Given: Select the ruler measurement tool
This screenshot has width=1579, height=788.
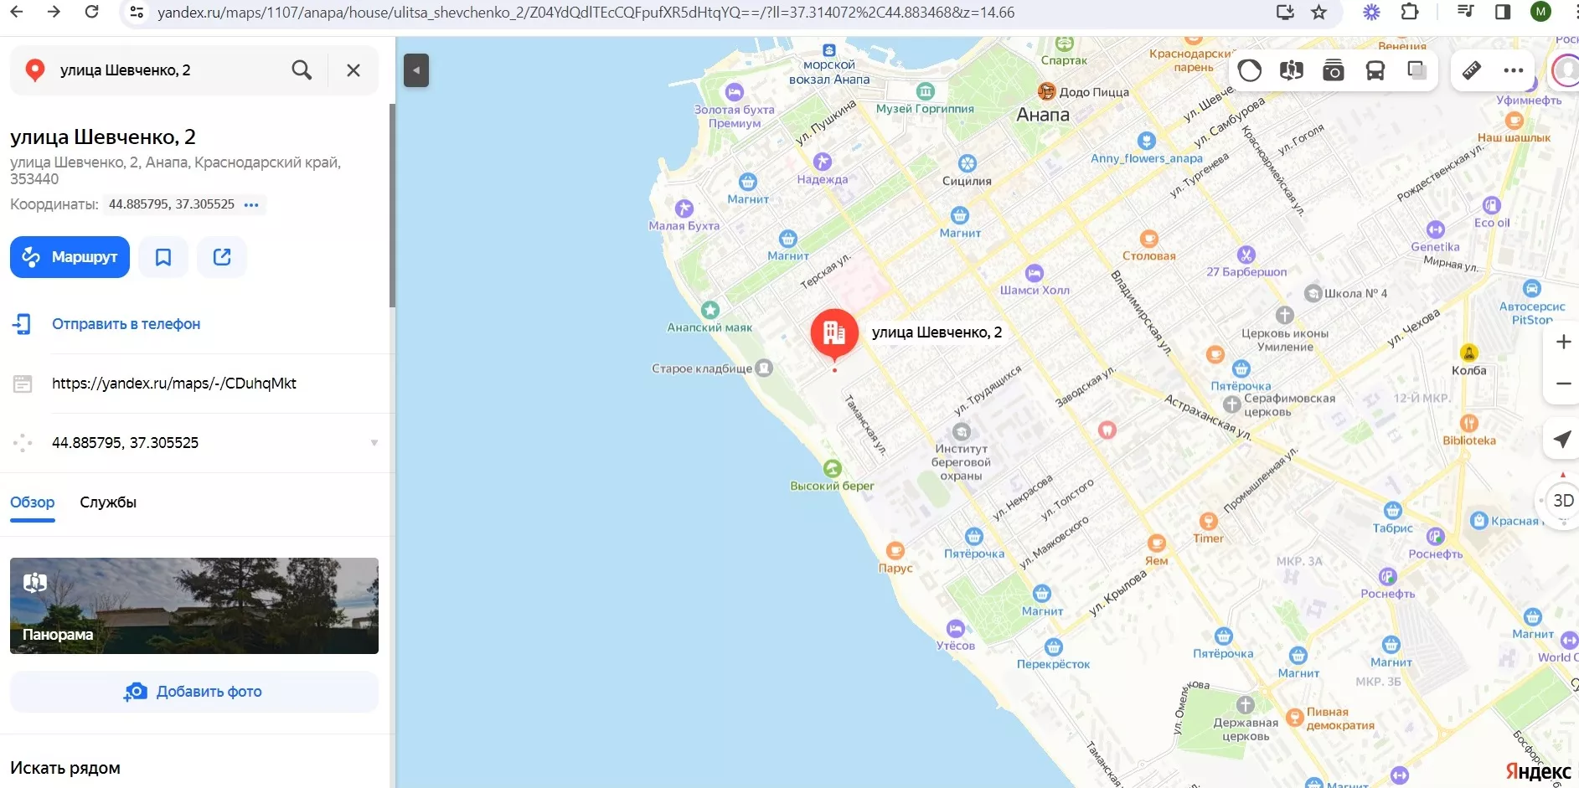Looking at the screenshot, I should 1472,70.
